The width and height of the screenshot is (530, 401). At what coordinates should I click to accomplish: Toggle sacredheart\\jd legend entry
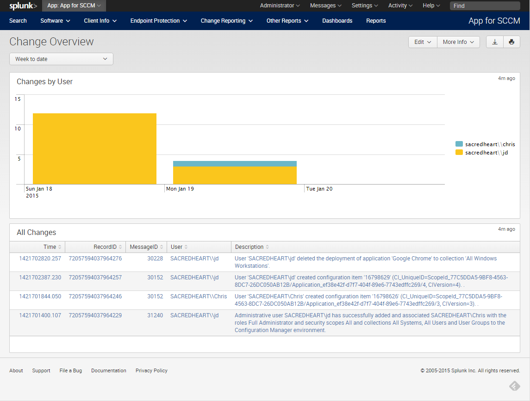pos(482,152)
